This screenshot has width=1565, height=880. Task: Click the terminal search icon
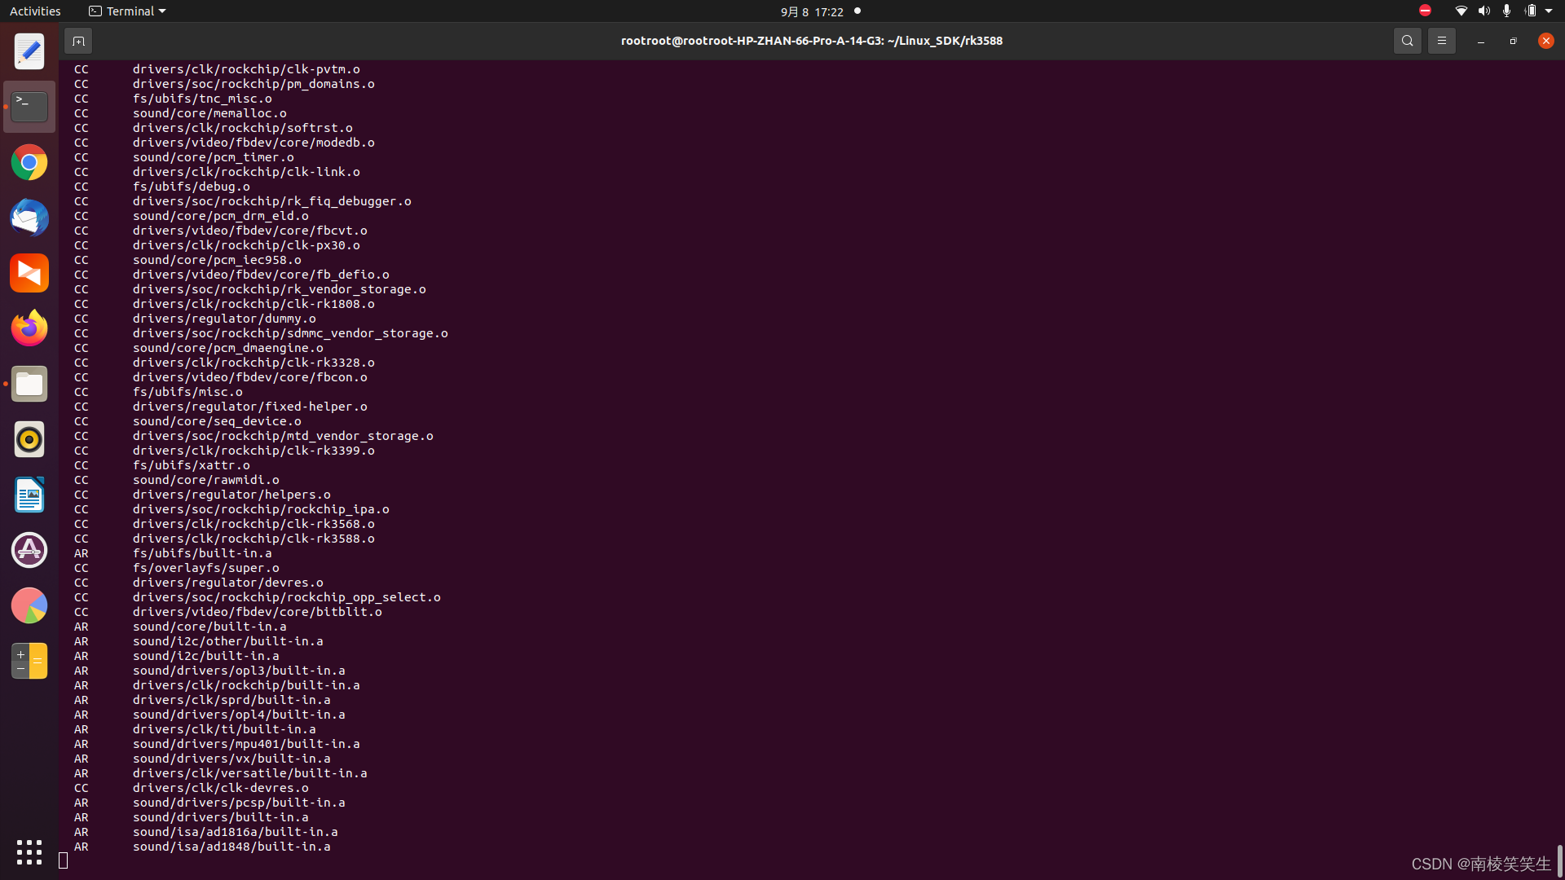coord(1407,41)
